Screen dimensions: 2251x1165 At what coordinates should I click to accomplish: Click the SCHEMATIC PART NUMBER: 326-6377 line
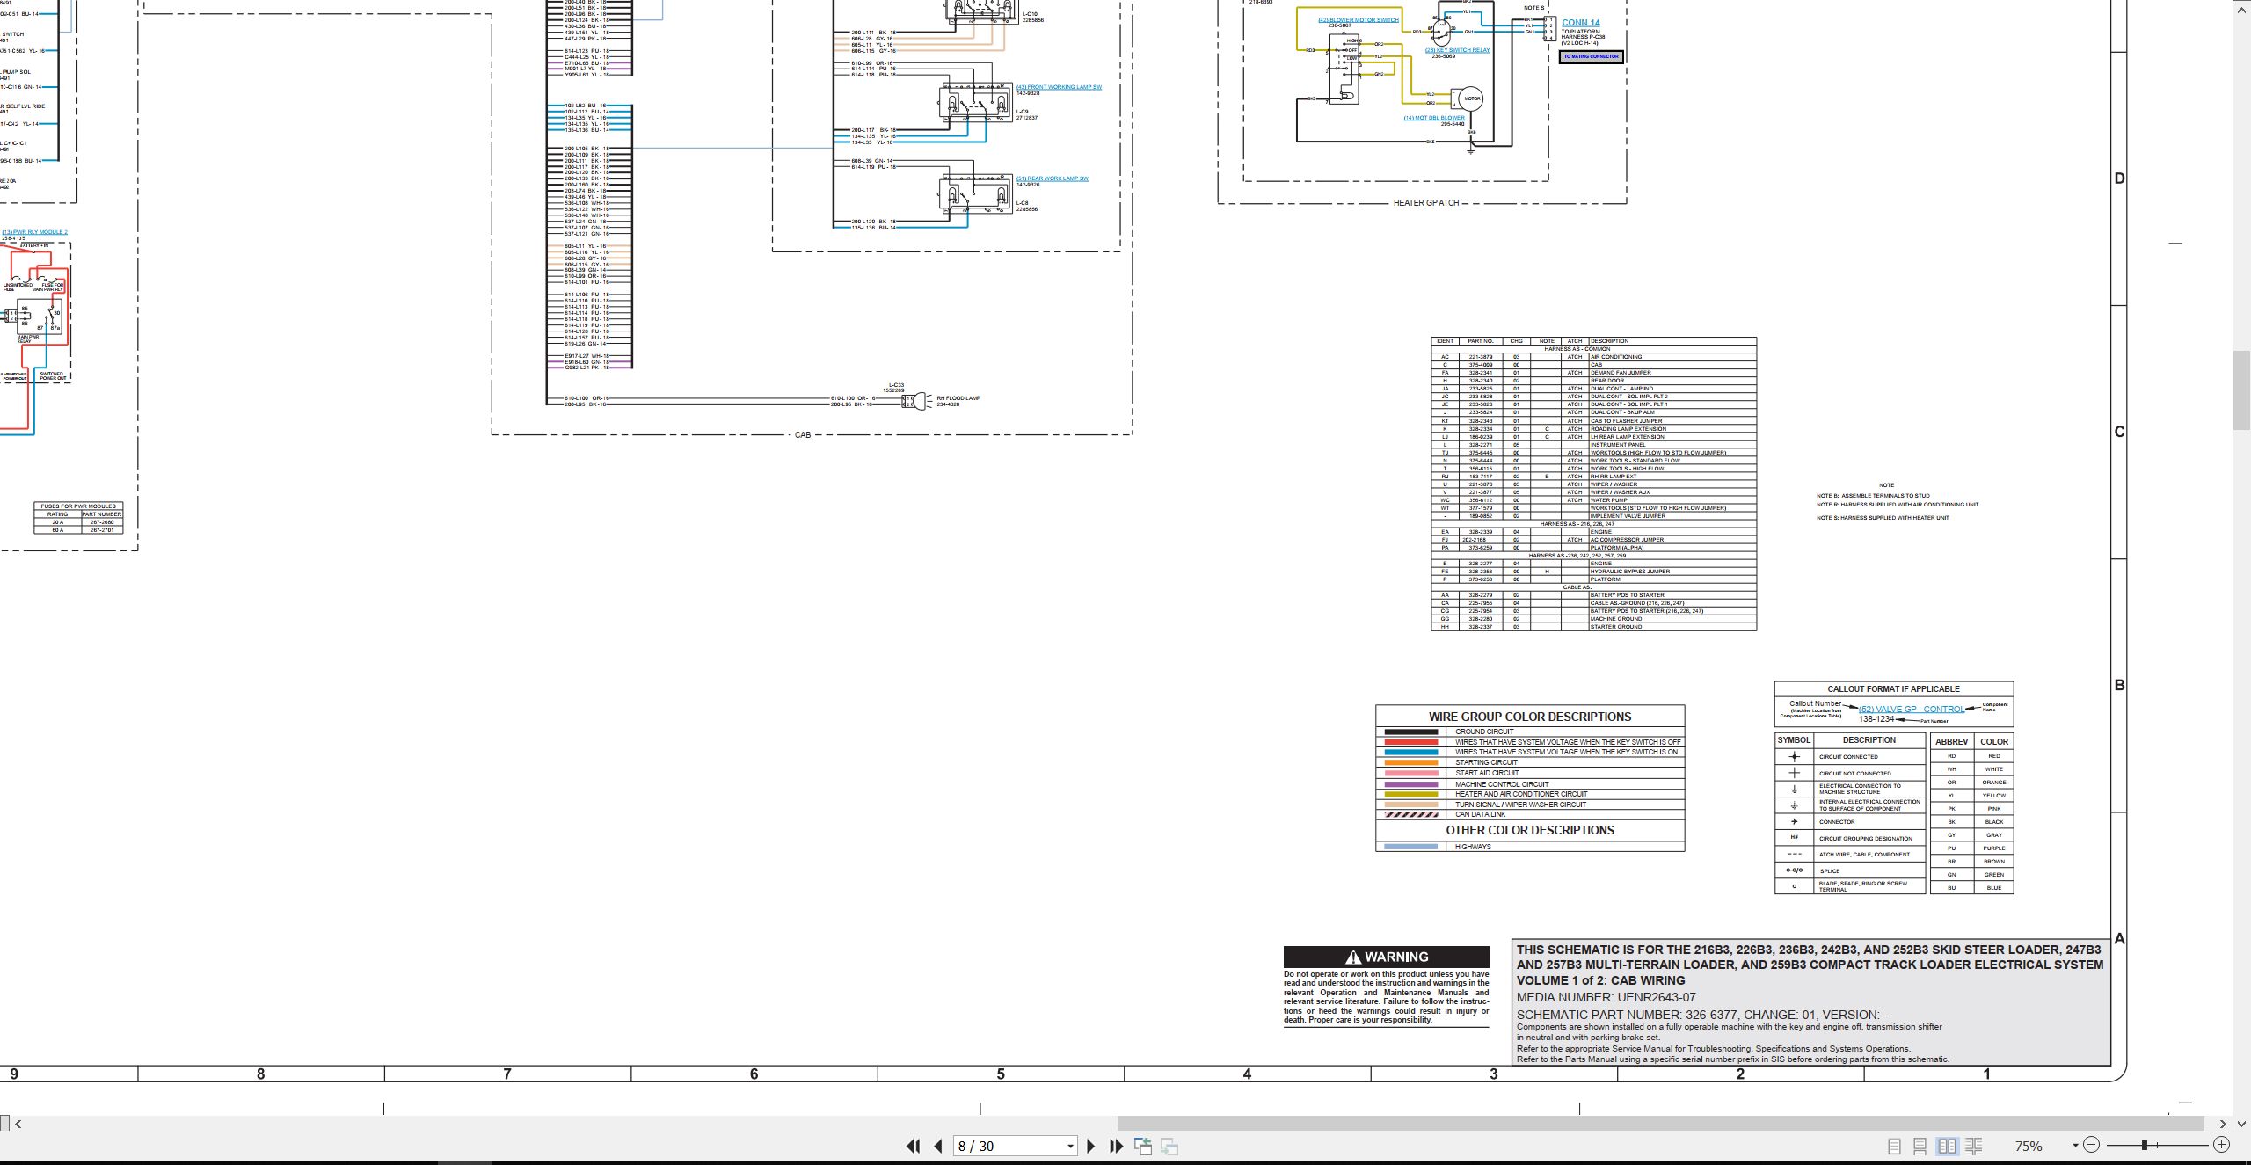1701,1015
